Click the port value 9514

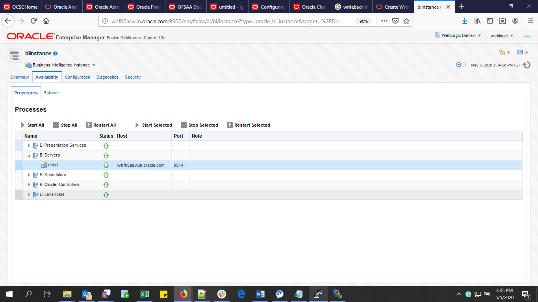[x=178, y=165]
